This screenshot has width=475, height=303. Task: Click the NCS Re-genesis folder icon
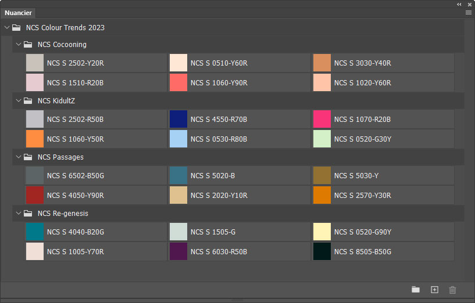tap(28, 213)
